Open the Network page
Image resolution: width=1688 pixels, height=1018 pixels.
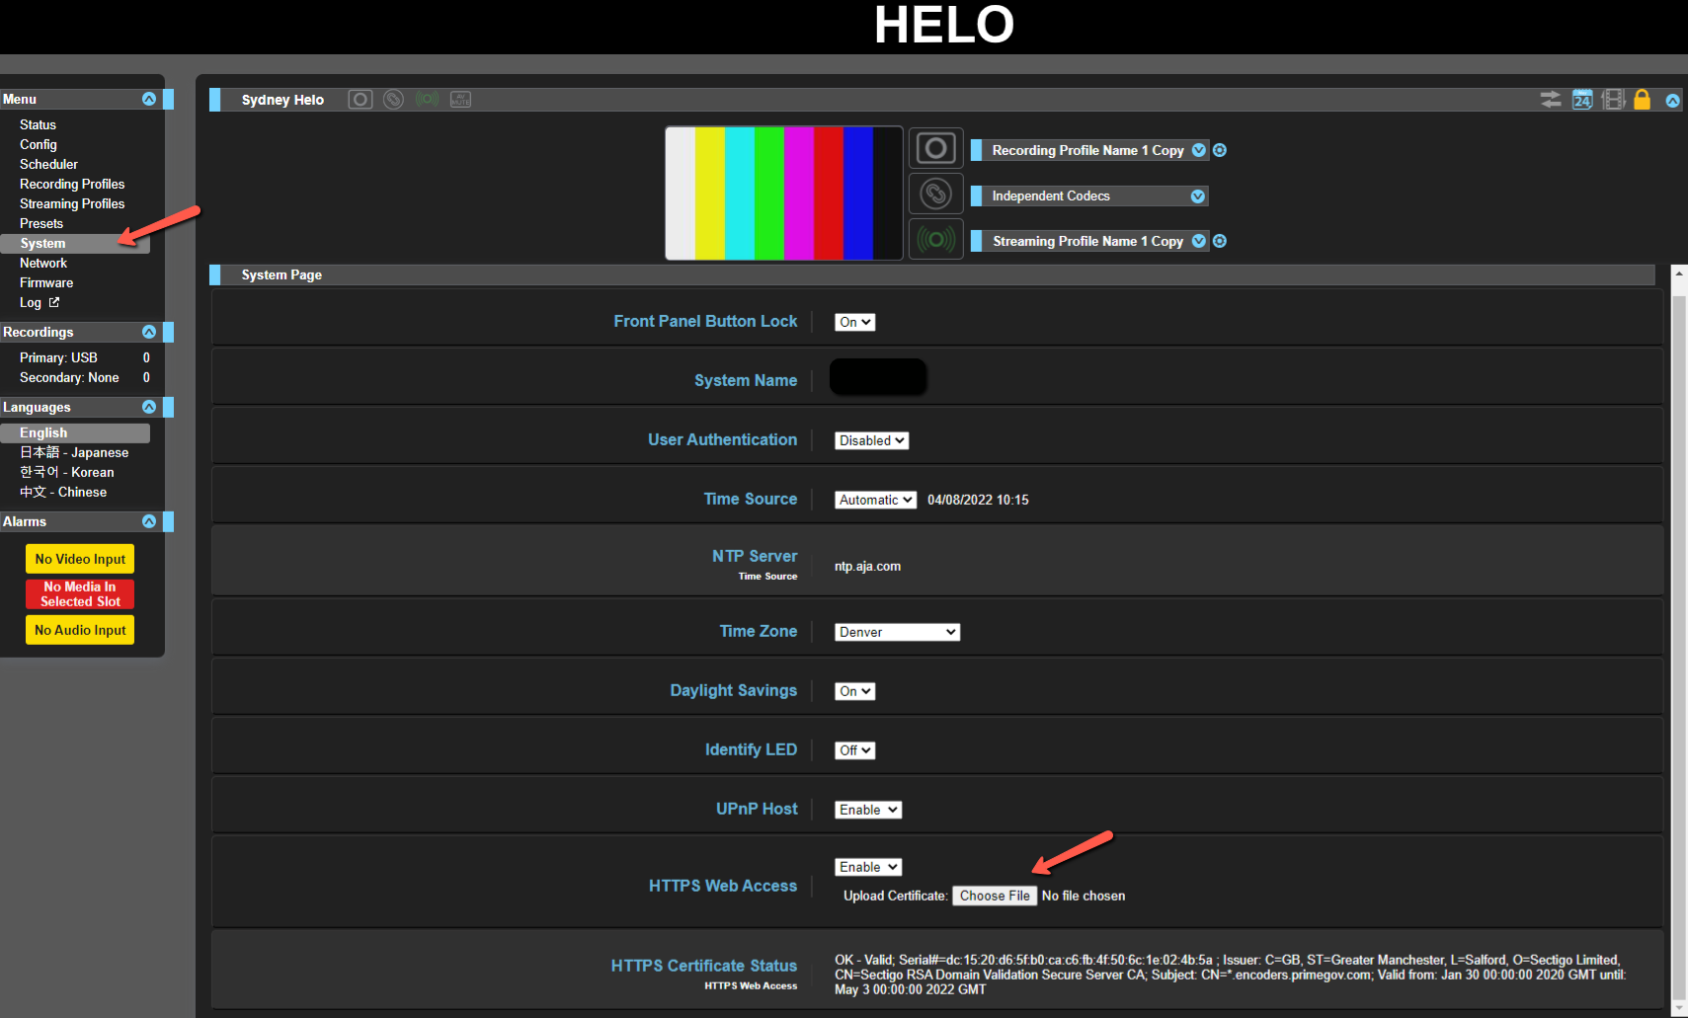click(43, 263)
